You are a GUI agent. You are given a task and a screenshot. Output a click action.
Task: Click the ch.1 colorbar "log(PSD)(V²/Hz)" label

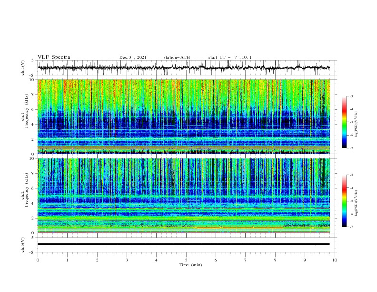pyautogui.click(x=356, y=125)
